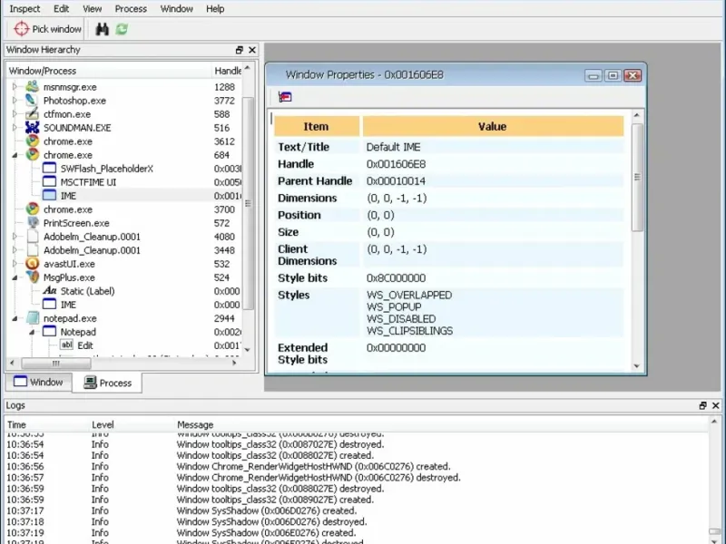
Task: Switch to the Process tab
Action: tap(107, 383)
